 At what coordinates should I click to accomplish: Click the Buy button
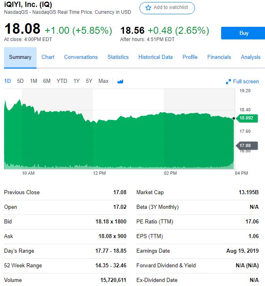click(243, 33)
